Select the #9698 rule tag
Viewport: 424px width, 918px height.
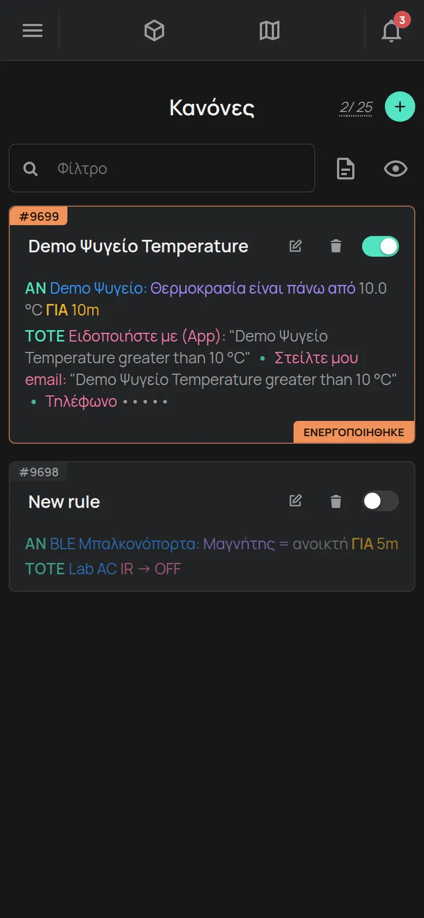point(39,472)
